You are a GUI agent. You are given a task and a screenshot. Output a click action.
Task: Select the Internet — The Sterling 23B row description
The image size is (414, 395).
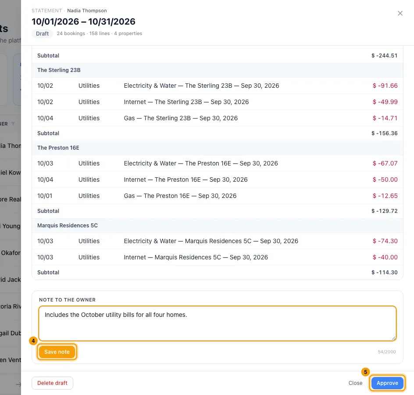[x=186, y=102]
